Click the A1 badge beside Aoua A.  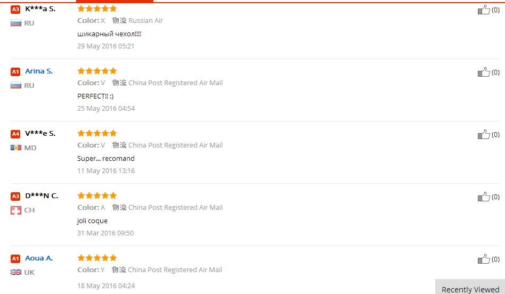pos(15,258)
